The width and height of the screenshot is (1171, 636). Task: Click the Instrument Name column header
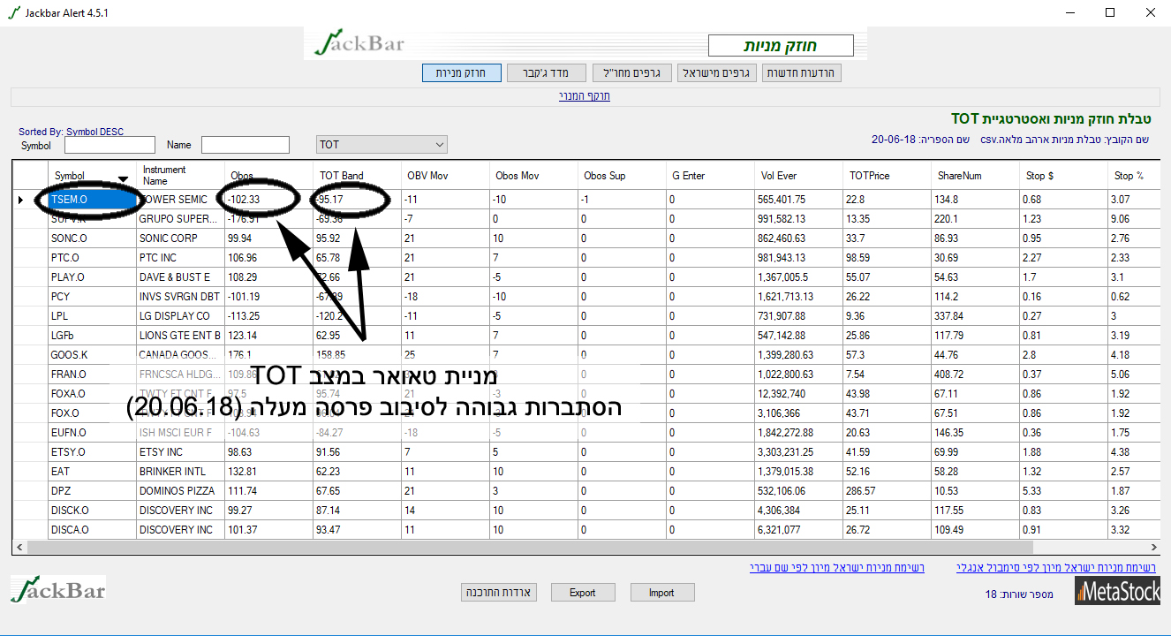click(180, 175)
